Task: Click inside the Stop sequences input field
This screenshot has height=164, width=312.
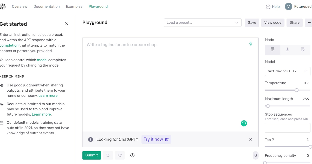Action: pos(287,128)
